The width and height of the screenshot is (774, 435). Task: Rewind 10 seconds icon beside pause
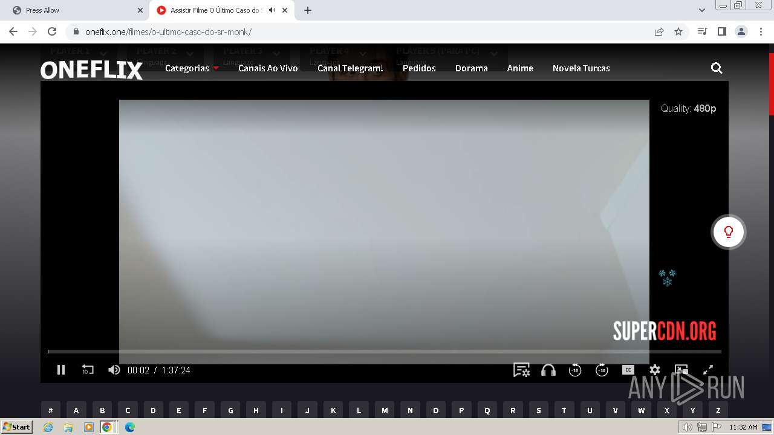pos(88,370)
